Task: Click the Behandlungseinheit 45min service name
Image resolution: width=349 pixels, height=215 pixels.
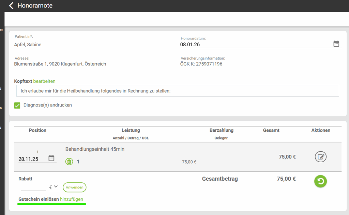Action: tap(95, 149)
